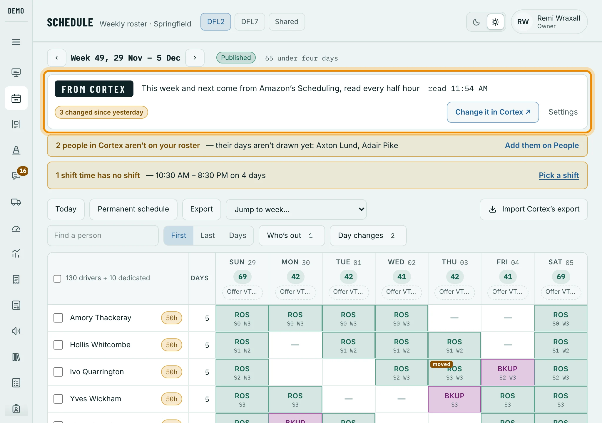Image resolution: width=602 pixels, height=423 pixels.
Task: Click Change it in Cortex button
Action: coord(493,112)
